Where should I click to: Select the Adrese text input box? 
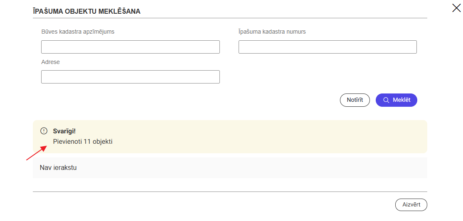(130, 77)
